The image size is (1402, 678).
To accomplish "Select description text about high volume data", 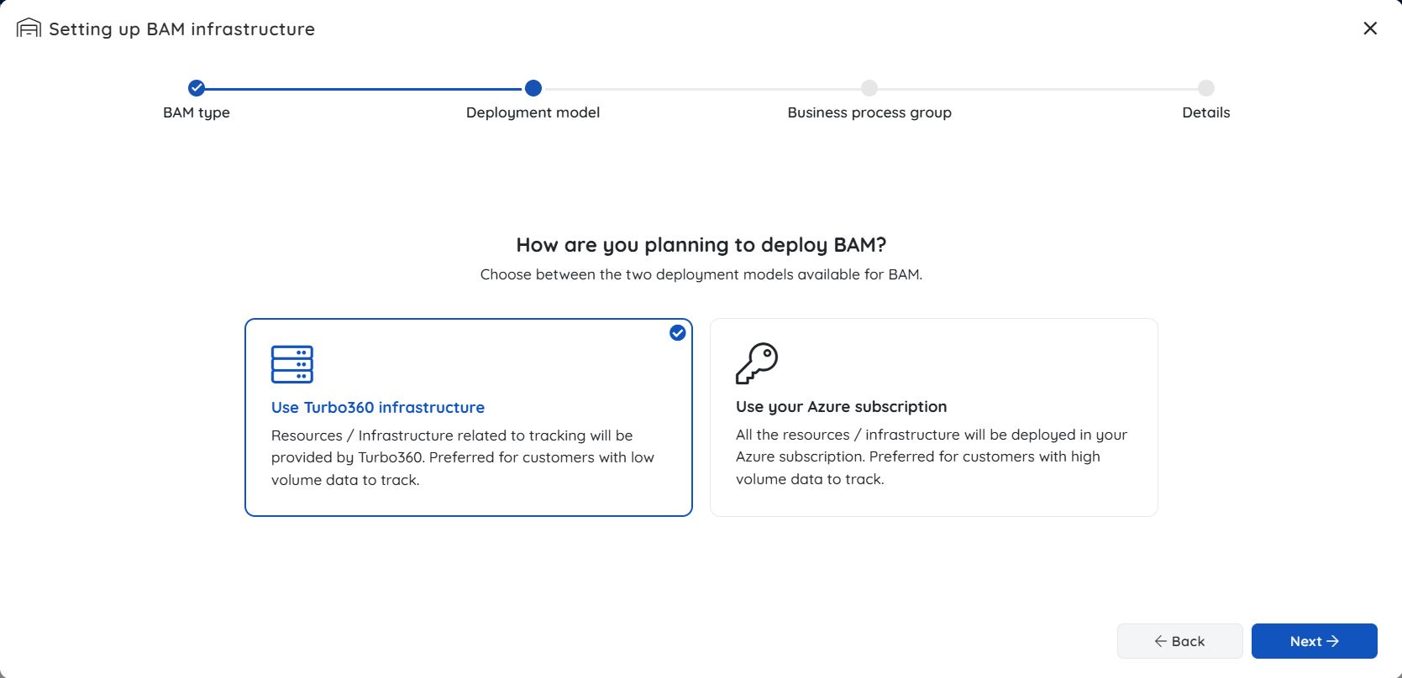I will tap(932, 456).
